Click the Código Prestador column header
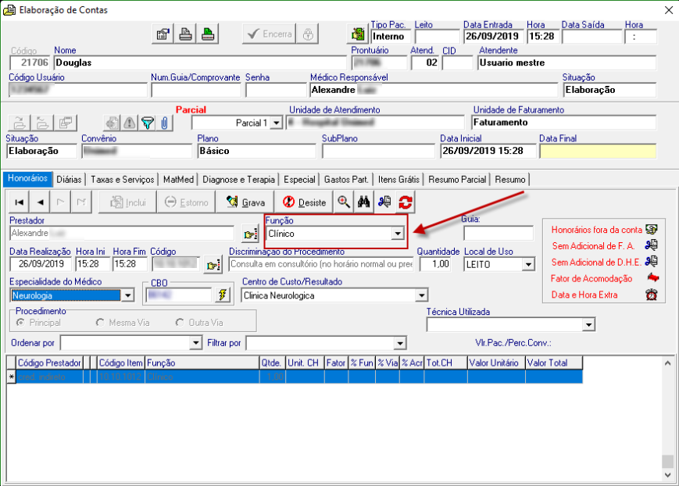This screenshot has width=679, height=486. click(49, 363)
